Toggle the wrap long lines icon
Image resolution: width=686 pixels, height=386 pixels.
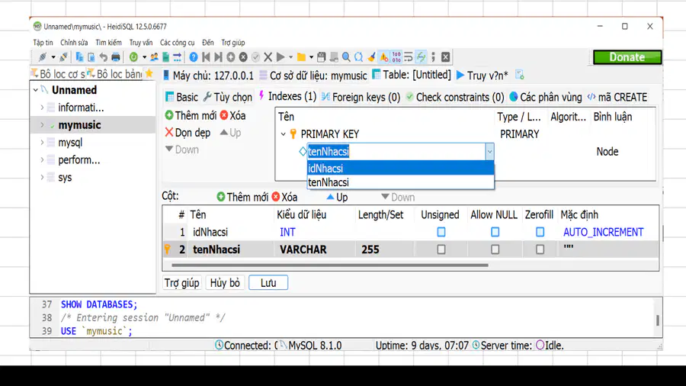409,57
